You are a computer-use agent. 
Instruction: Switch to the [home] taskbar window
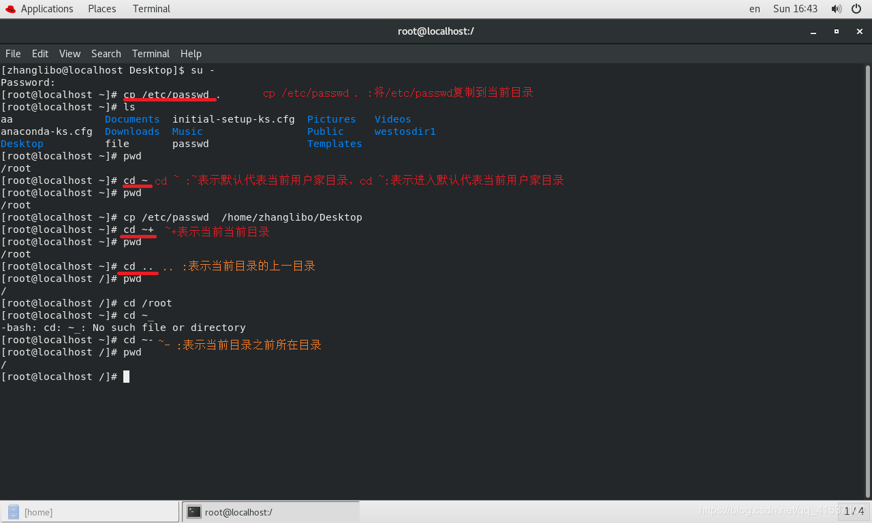90,512
